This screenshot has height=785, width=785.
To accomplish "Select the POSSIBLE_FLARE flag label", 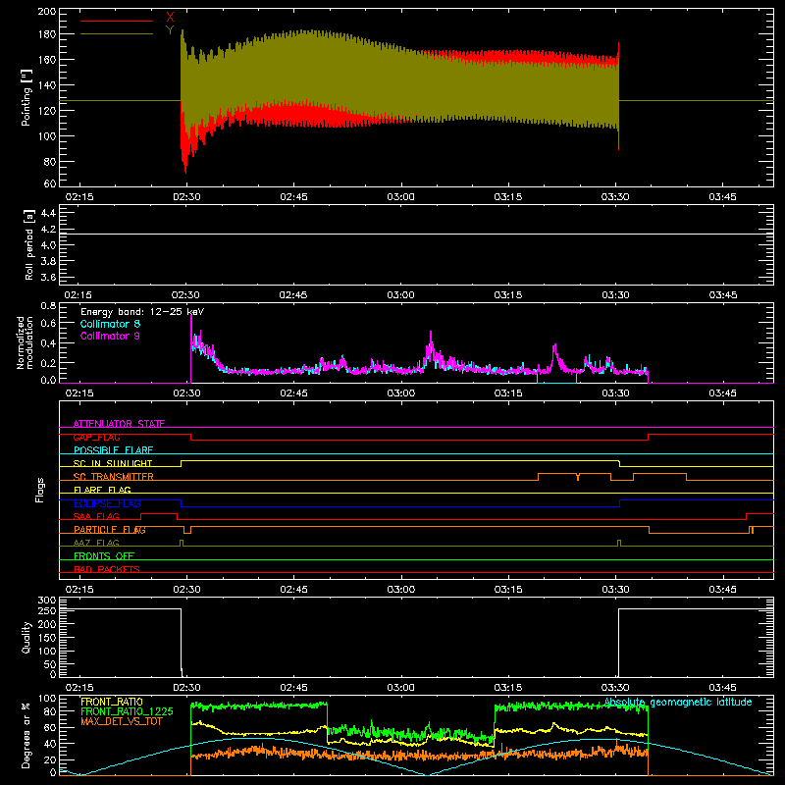I will pos(113,450).
